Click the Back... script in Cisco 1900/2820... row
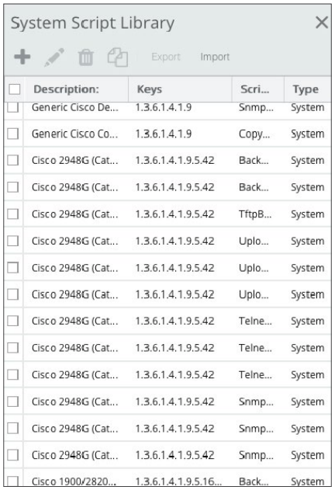This screenshot has width=335, height=490. [254, 481]
